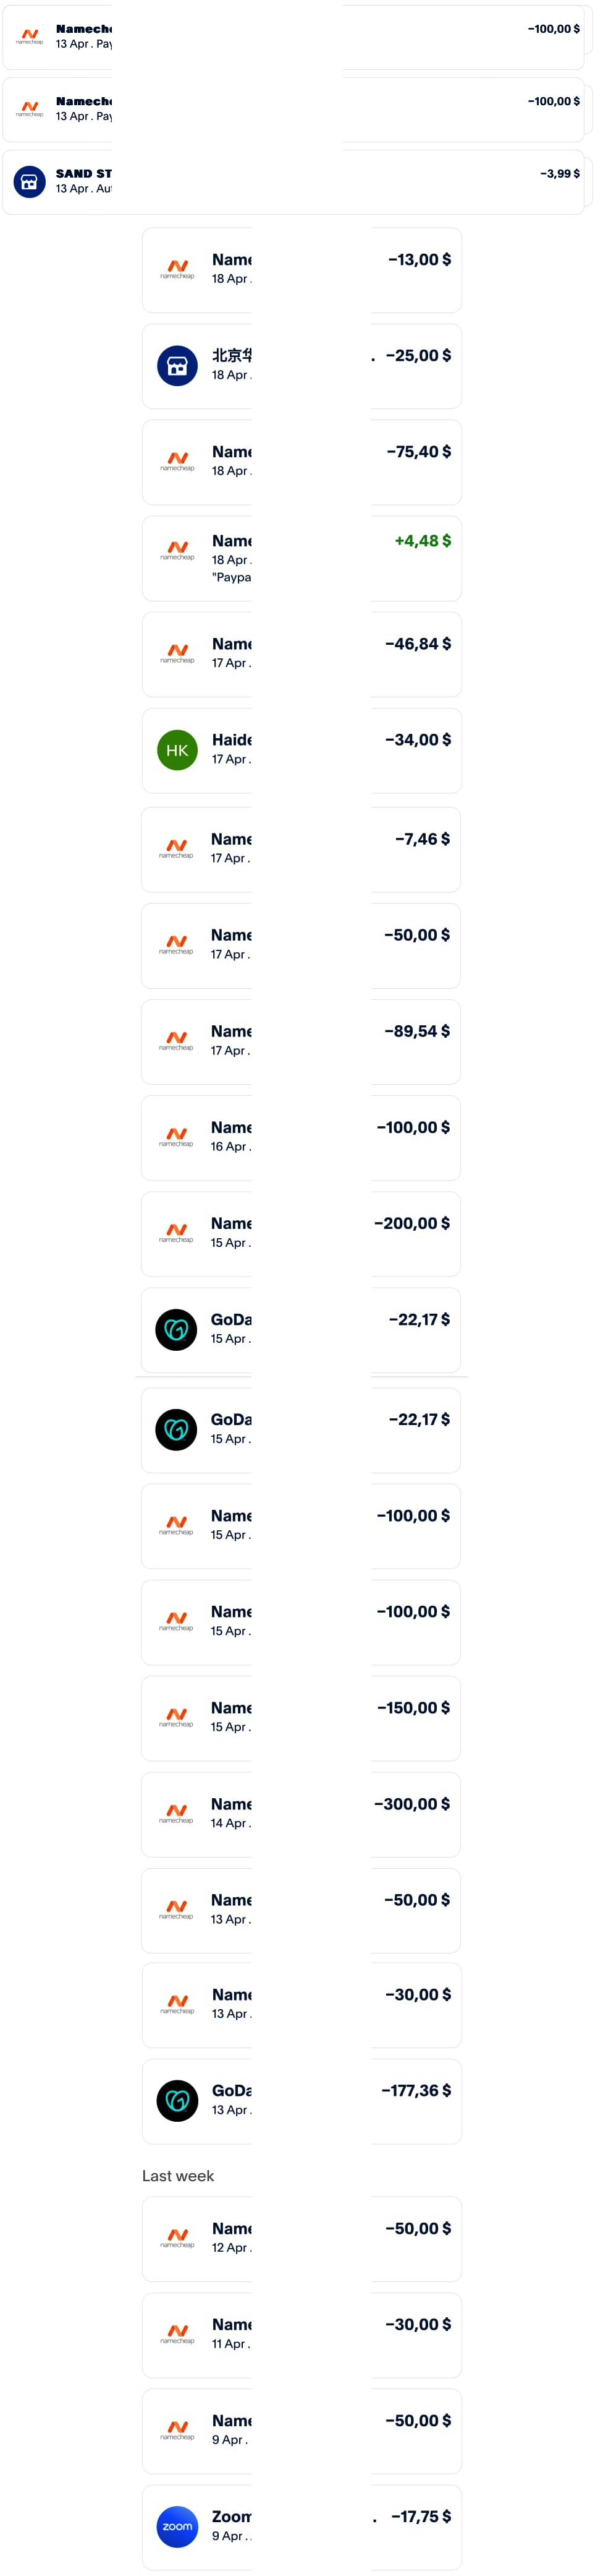Select the −46,84 $ amount
The width and height of the screenshot is (603, 2576).
(418, 644)
